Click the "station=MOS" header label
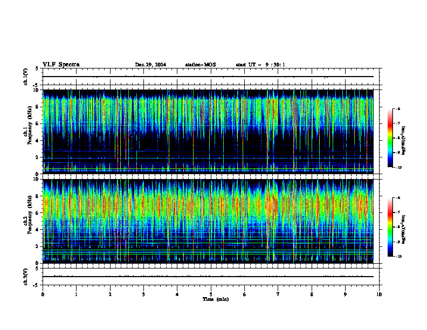Viewport: 427px width, 330px height. (x=201, y=65)
